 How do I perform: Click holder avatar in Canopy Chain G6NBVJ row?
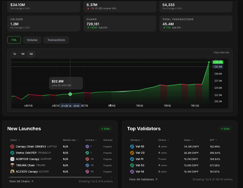87,147
